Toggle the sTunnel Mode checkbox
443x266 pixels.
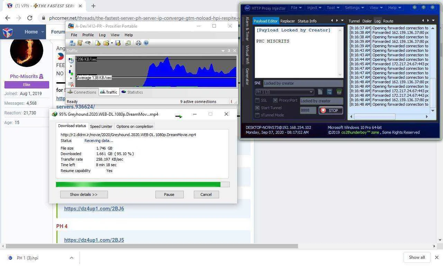(257, 115)
